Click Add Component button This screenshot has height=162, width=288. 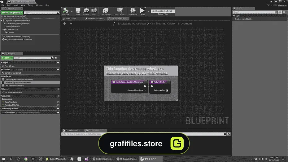click(12, 12)
